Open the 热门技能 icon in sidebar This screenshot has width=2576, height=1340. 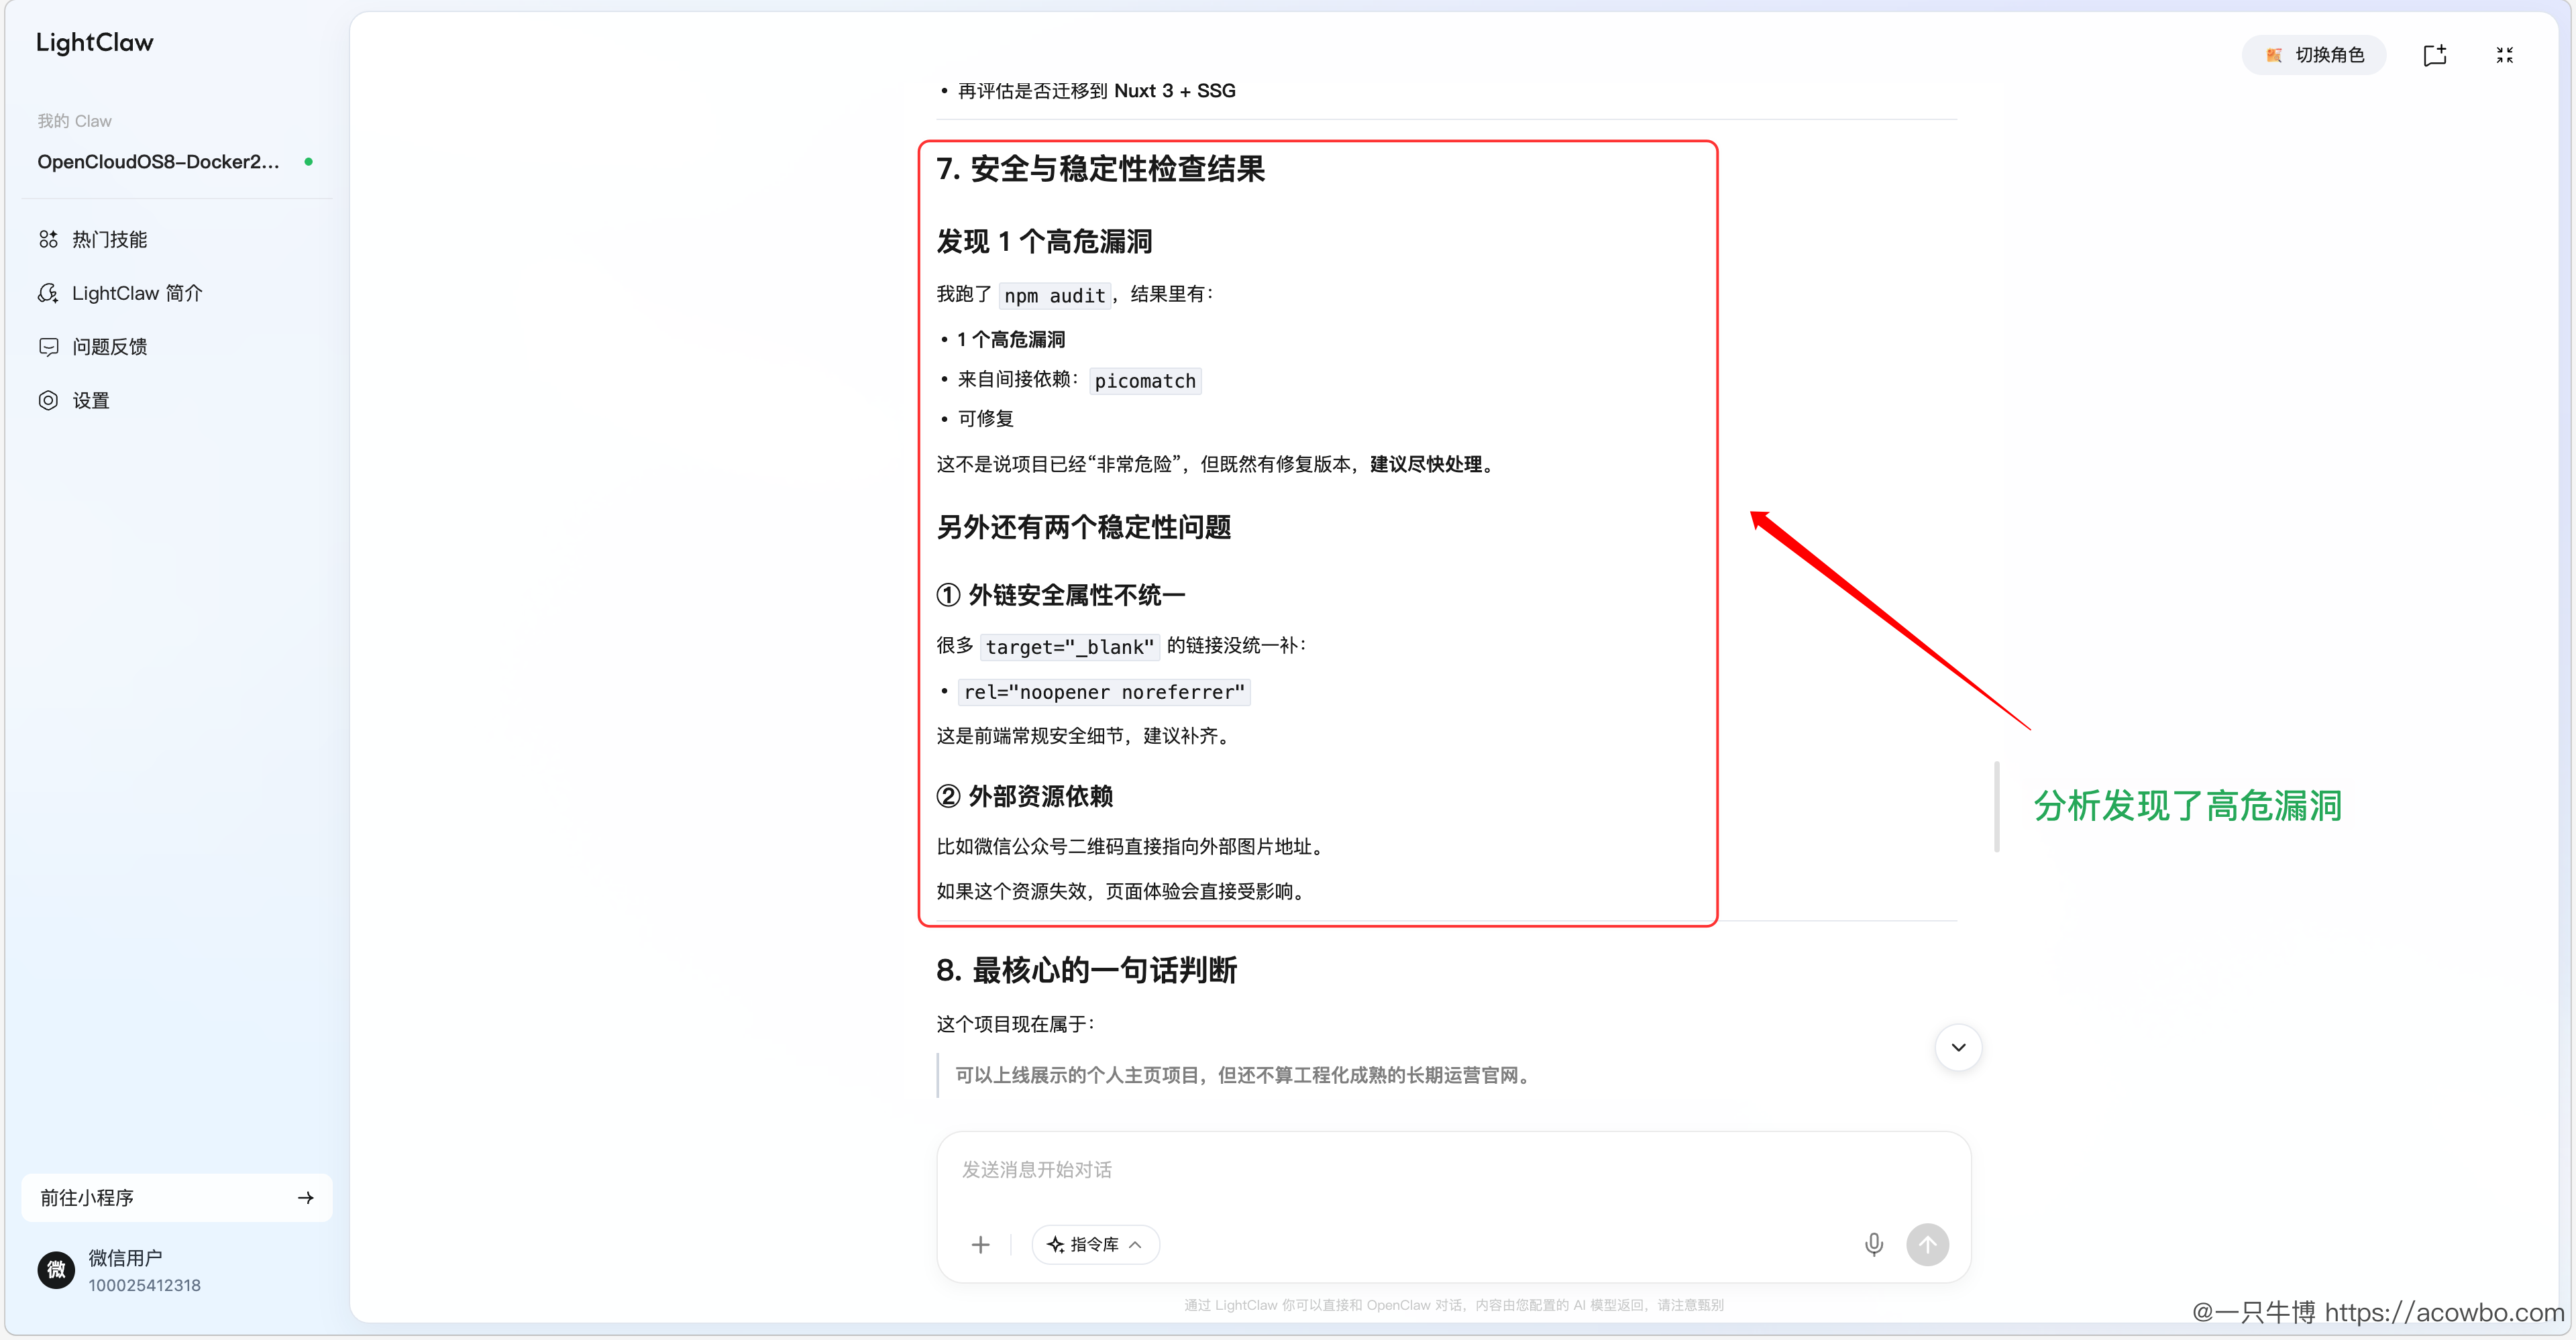click(48, 239)
